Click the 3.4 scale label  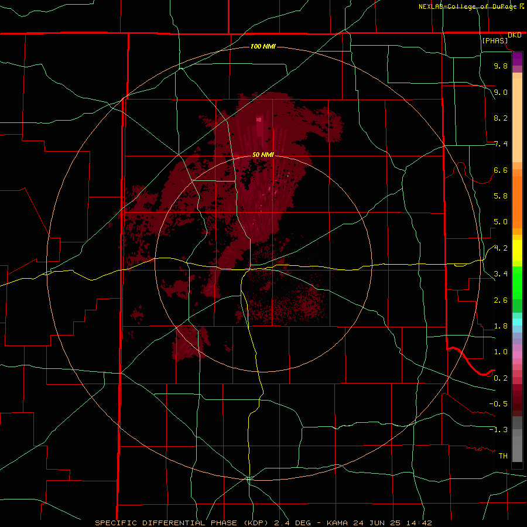501,274
